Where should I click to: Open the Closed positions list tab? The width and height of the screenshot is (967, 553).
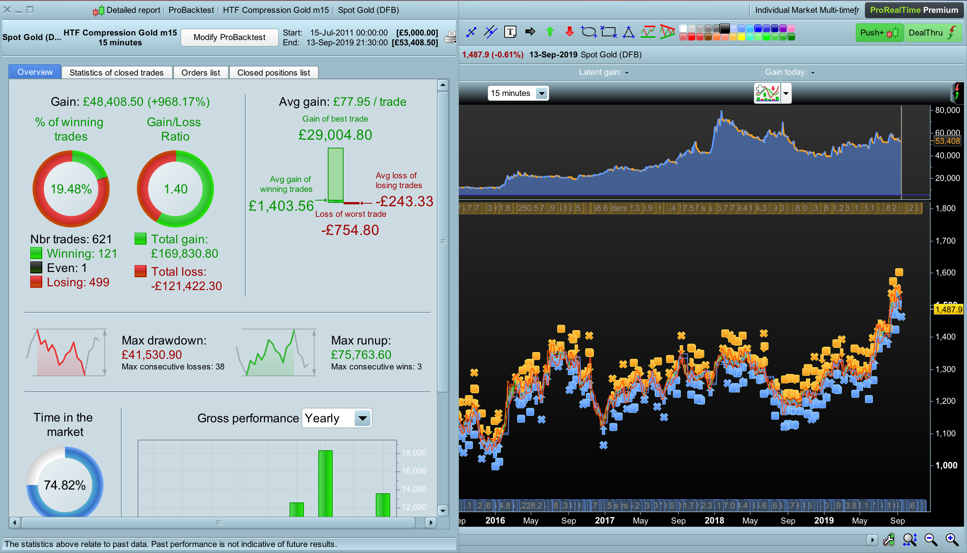[x=273, y=73]
